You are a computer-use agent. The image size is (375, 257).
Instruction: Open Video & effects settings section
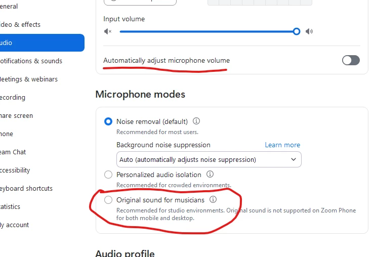click(x=20, y=24)
